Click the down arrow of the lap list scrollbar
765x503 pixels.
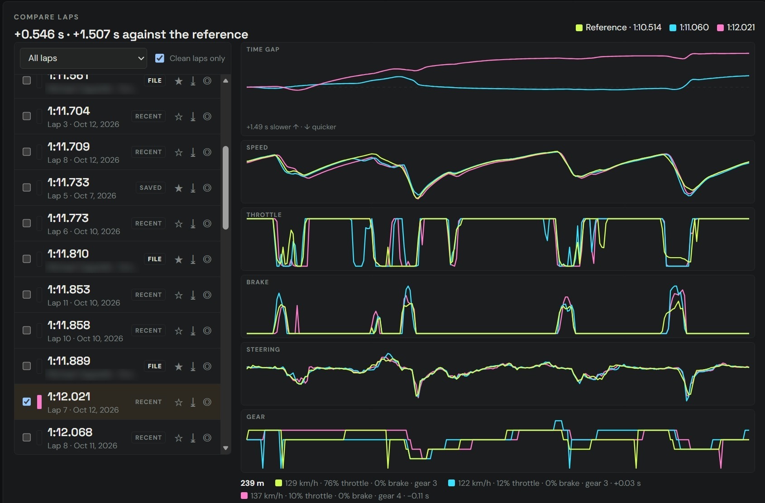(x=225, y=448)
